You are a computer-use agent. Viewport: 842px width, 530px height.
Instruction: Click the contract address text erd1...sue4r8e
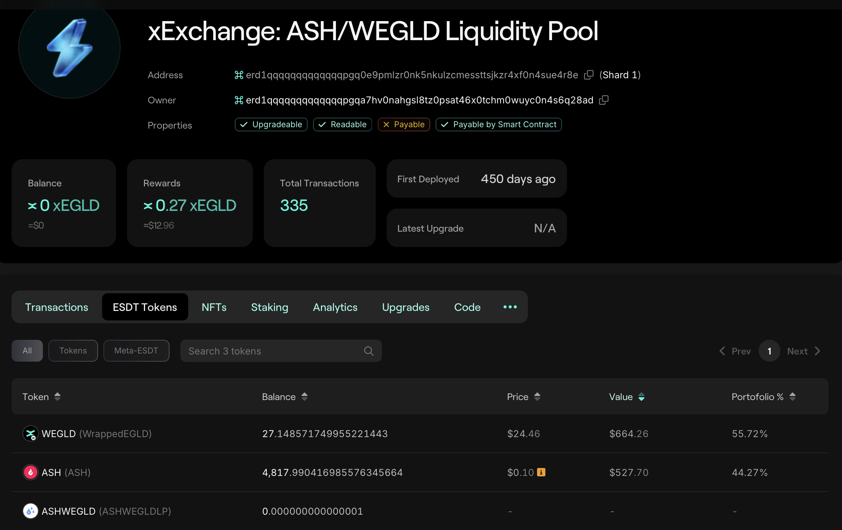coord(412,75)
